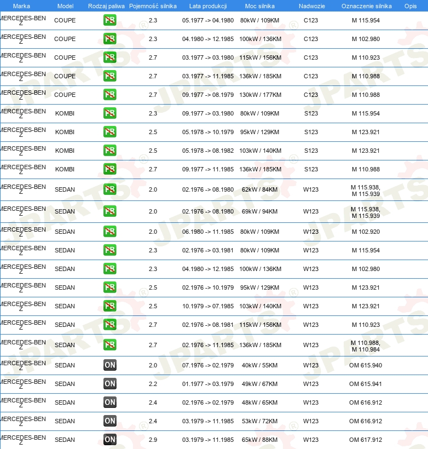
Task: Click the PB fuel icon in the 69kW / 94KM row
Action: (110, 211)
